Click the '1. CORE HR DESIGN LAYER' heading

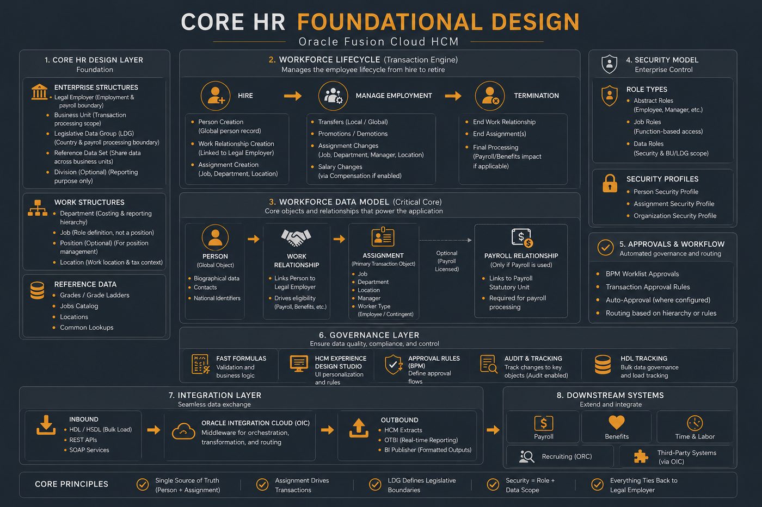94,60
